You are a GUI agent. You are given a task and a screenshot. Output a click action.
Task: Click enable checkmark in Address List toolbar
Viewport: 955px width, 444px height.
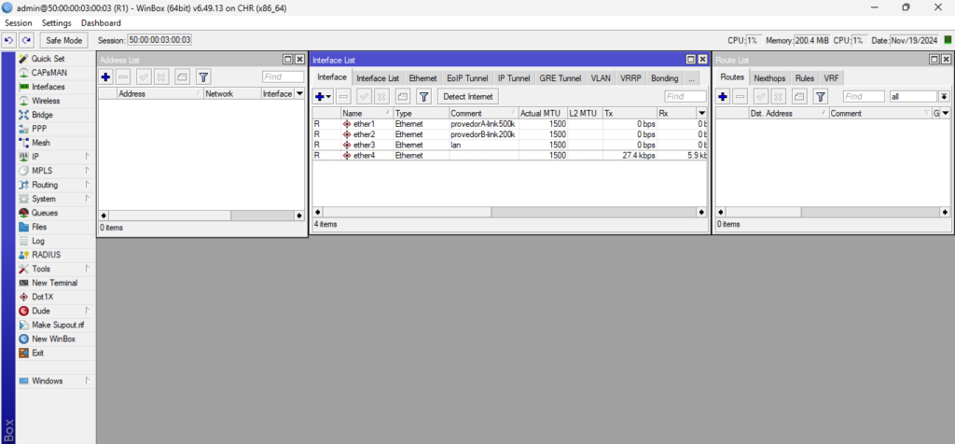coord(144,76)
